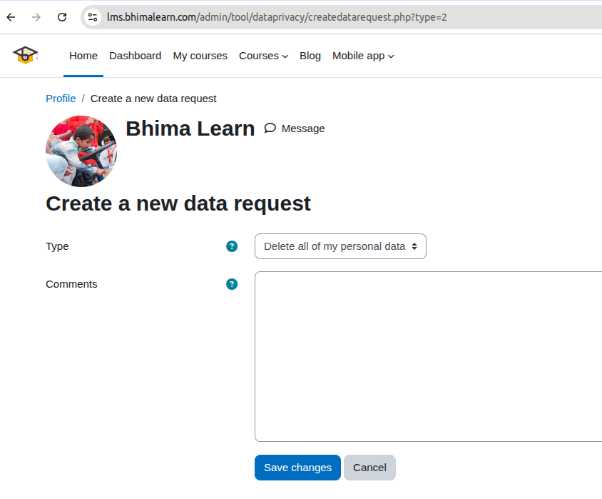This screenshot has height=499, width=602.
Task: Go to the Home tab
Action: click(83, 56)
